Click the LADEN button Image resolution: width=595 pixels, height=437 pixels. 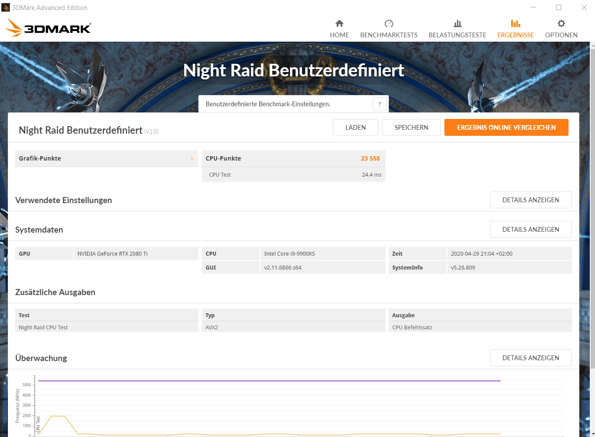coord(355,128)
